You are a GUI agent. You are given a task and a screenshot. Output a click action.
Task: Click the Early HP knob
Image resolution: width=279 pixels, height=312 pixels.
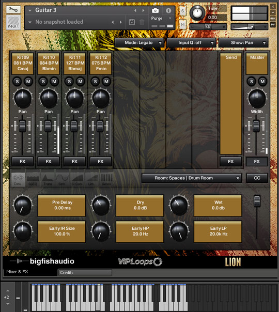[101, 231]
